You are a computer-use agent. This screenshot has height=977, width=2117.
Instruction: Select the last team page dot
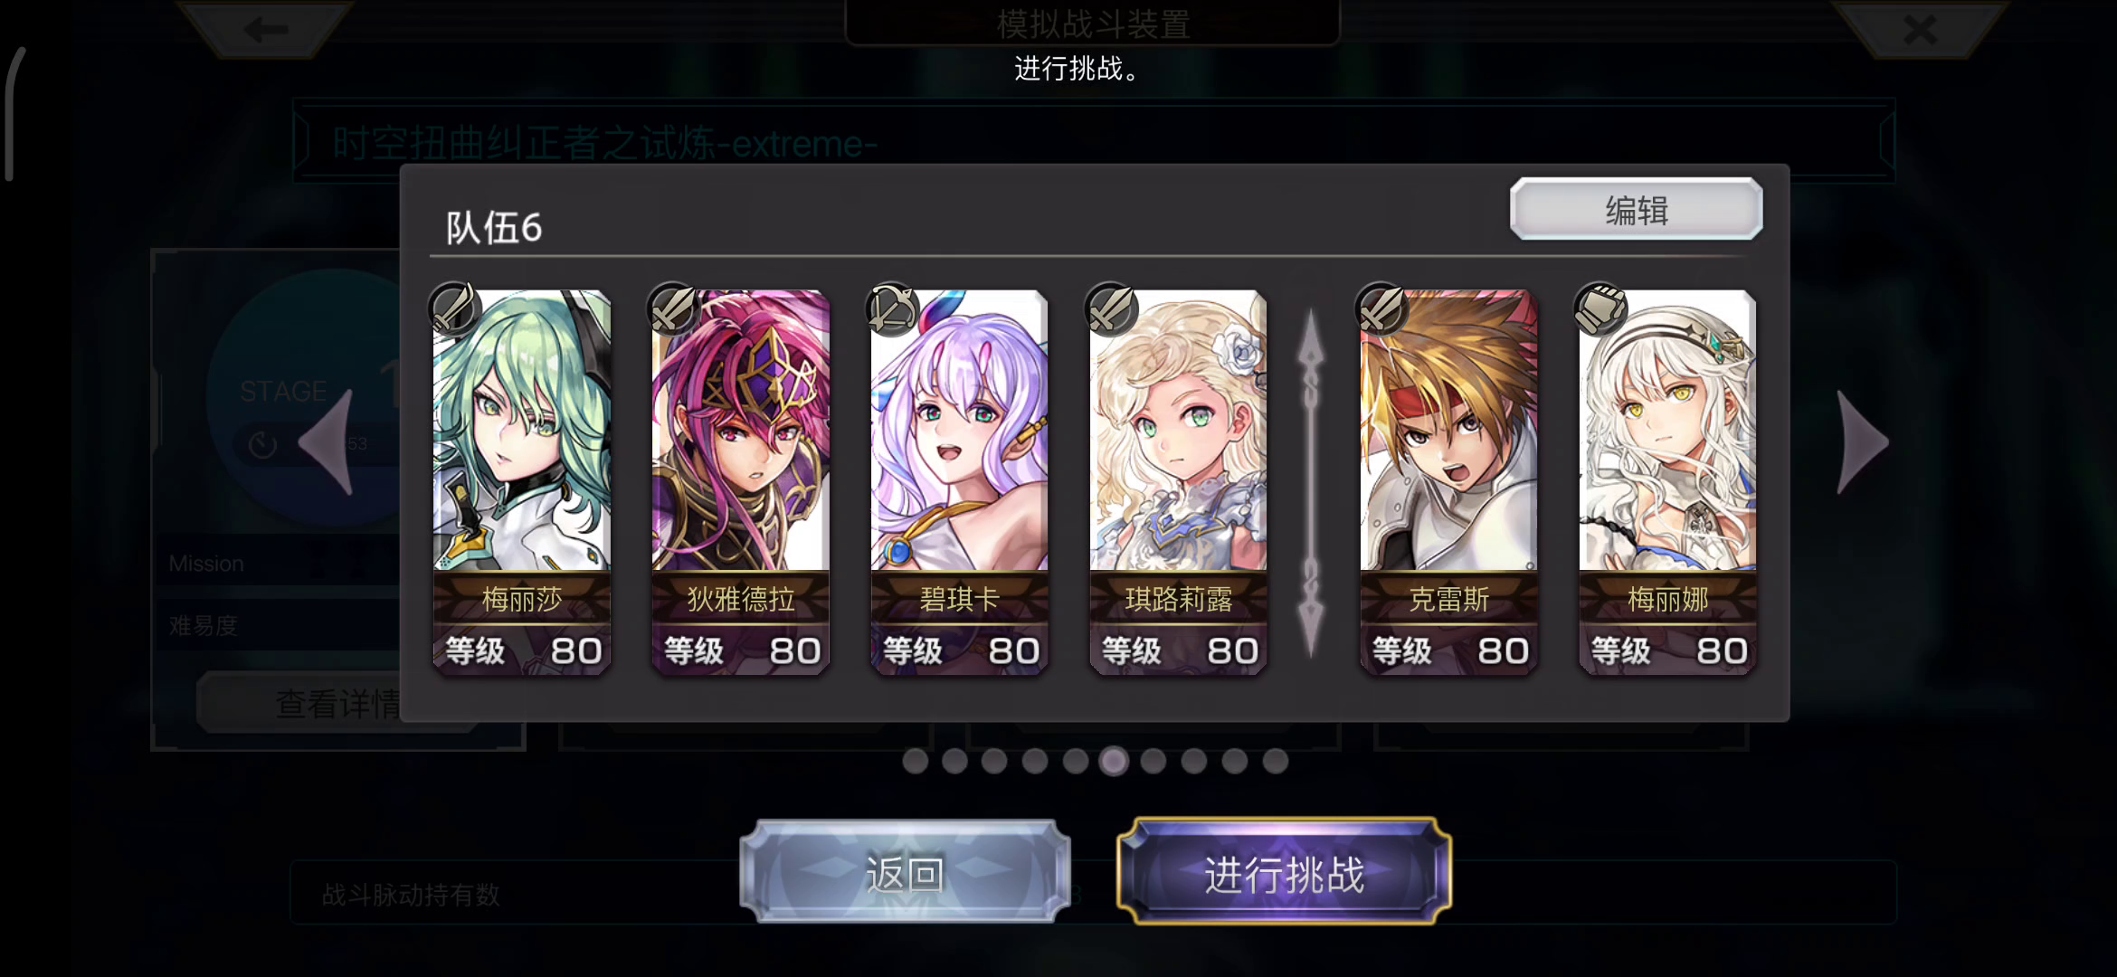[x=1276, y=761]
